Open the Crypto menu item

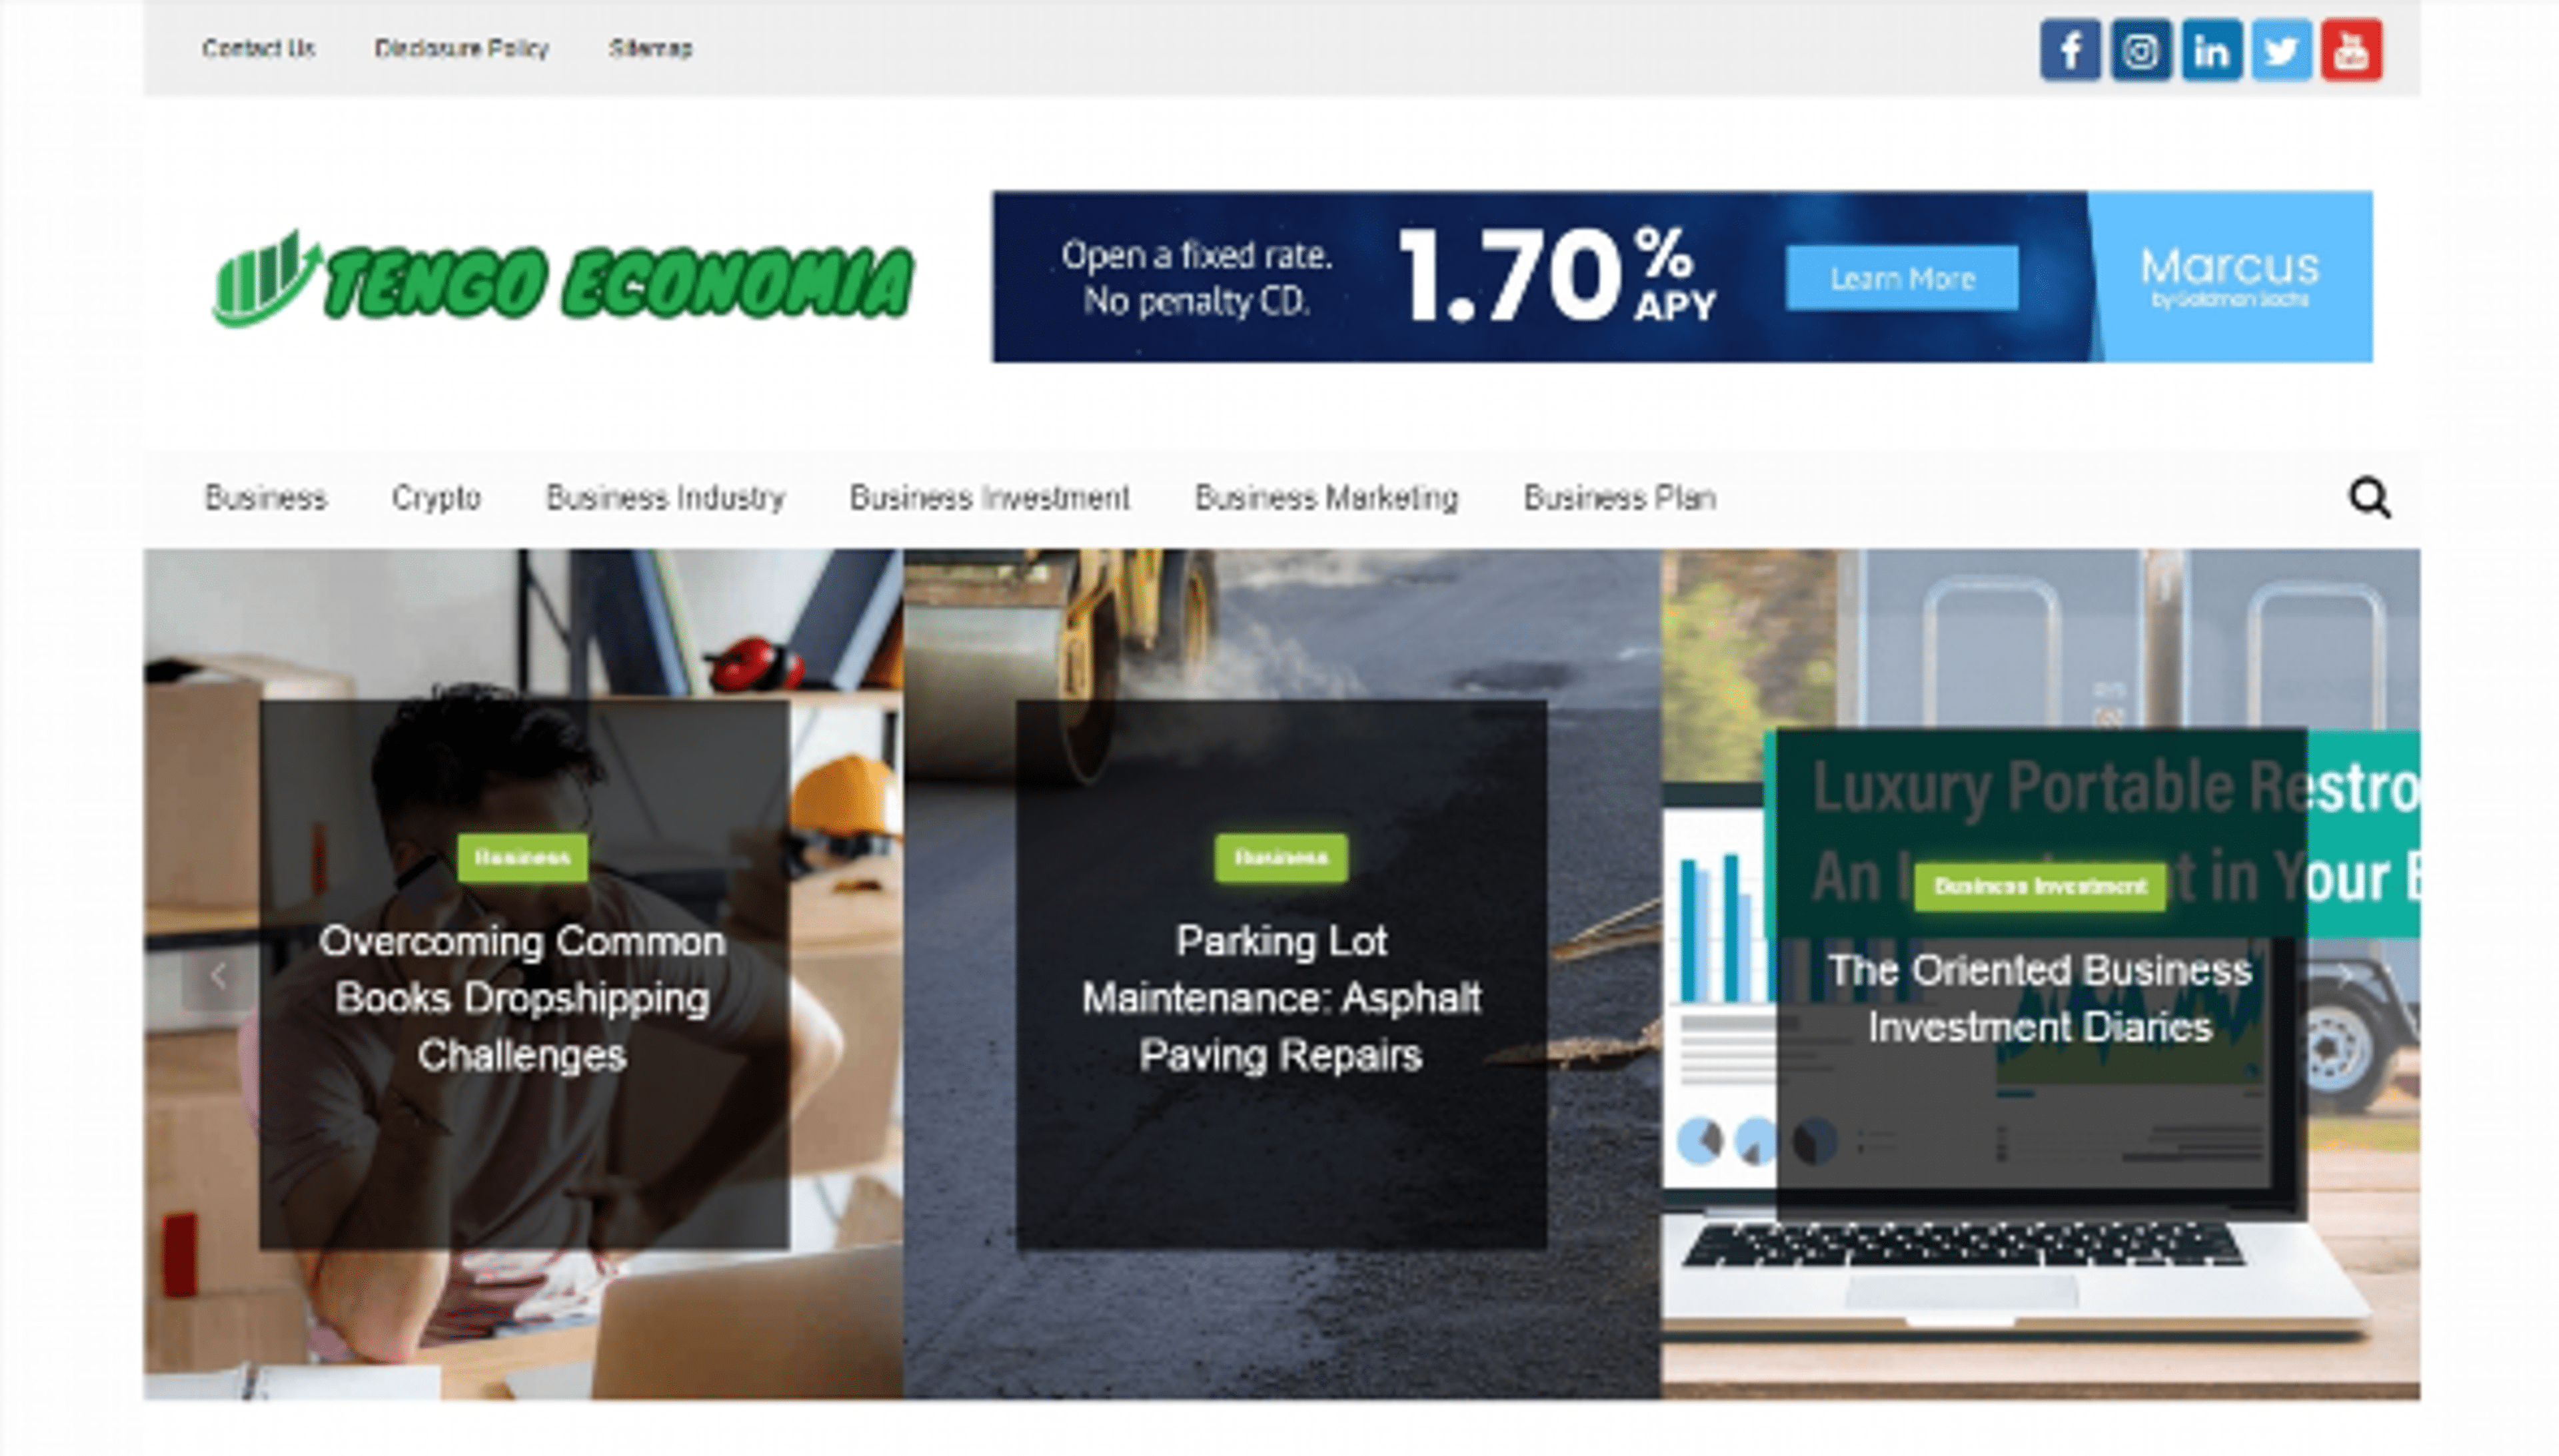(x=435, y=497)
